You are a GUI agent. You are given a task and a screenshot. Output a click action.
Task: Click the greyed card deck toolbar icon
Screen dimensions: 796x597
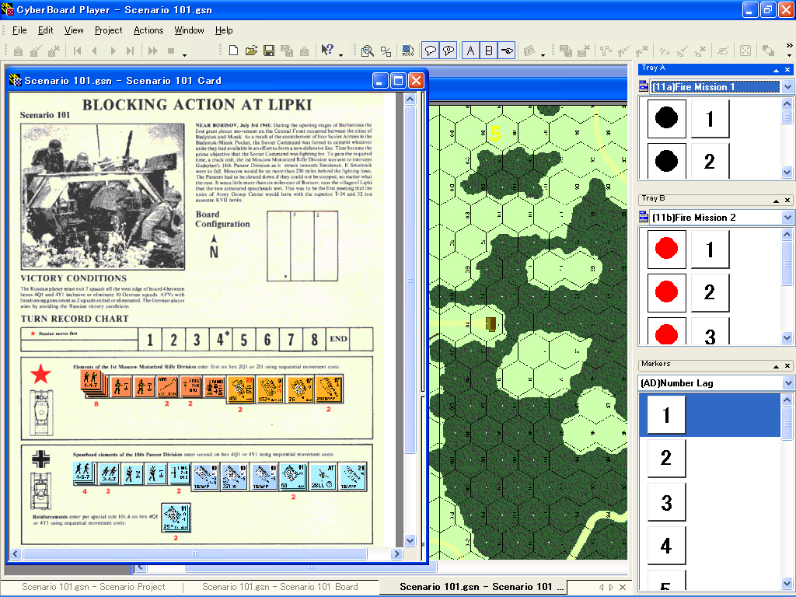(x=529, y=51)
